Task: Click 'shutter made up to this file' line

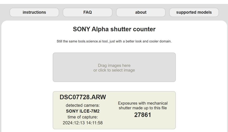Action: (x=142, y=108)
